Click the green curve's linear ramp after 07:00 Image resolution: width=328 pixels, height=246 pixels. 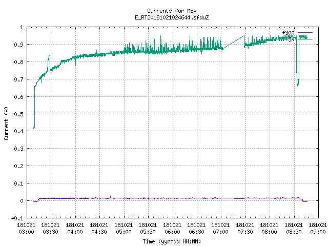pyautogui.click(x=234, y=43)
